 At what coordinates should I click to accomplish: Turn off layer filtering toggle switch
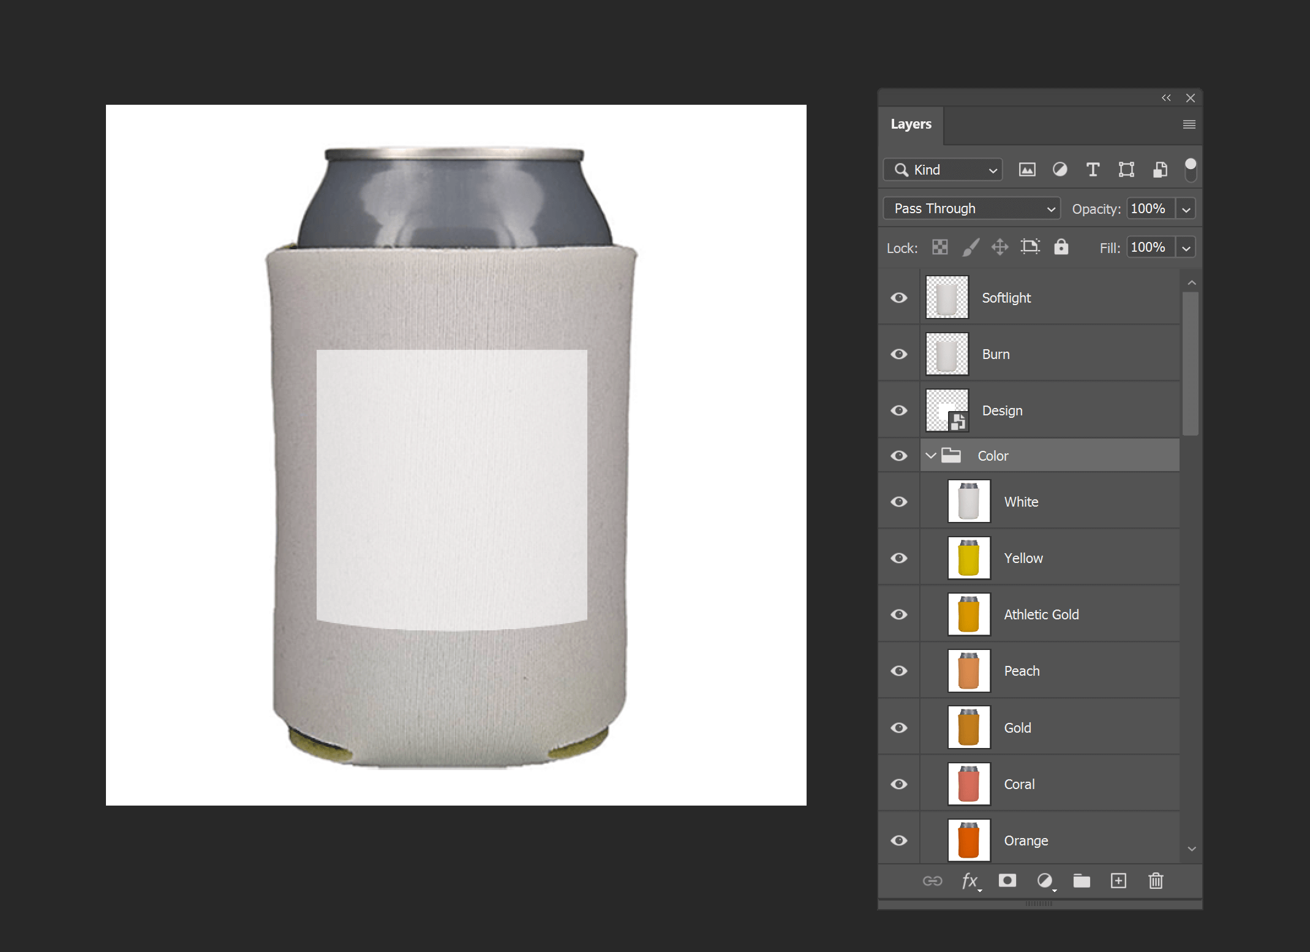(x=1190, y=169)
